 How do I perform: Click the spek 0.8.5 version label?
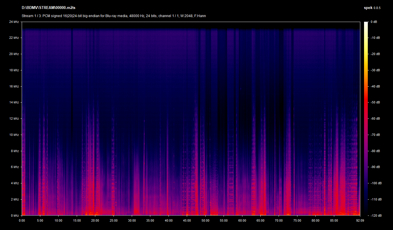pos(372,8)
